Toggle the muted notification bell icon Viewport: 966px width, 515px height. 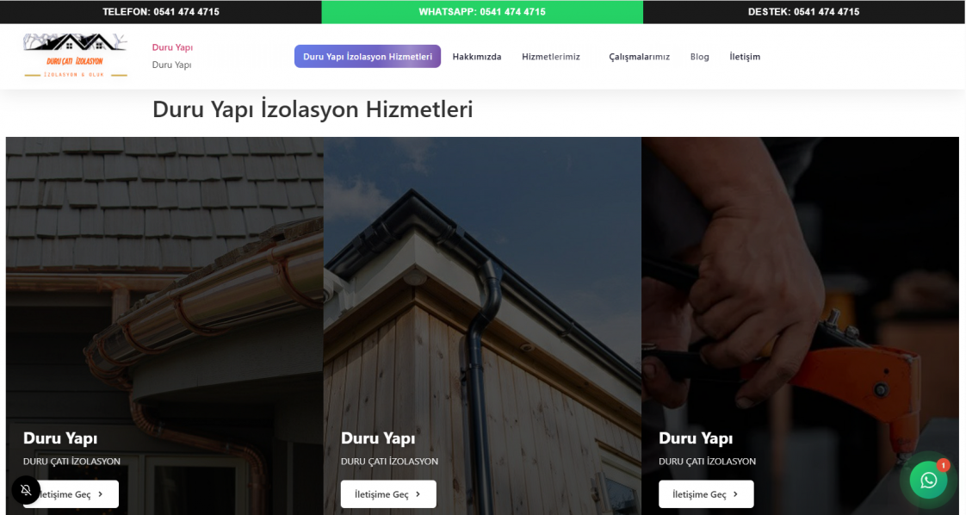click(26, 490)
